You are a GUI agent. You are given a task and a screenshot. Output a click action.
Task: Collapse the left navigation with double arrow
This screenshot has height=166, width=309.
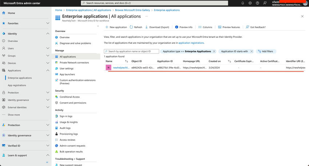tap(47, 162)
